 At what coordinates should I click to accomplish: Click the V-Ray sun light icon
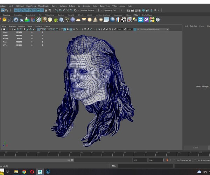coord(101,20)
